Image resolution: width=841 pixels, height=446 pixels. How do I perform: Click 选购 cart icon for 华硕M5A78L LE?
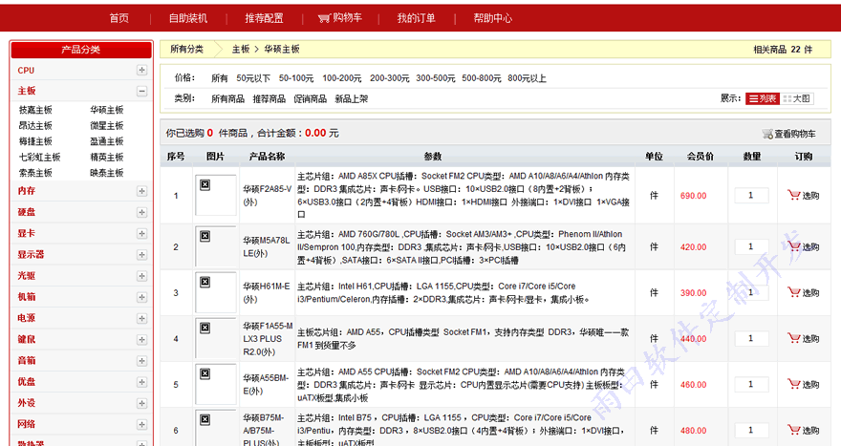tap(803, 247)
